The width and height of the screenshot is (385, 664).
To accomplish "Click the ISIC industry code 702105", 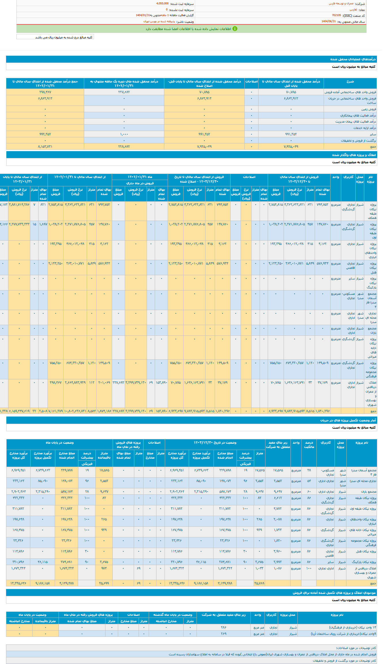I will click(336, 16).
